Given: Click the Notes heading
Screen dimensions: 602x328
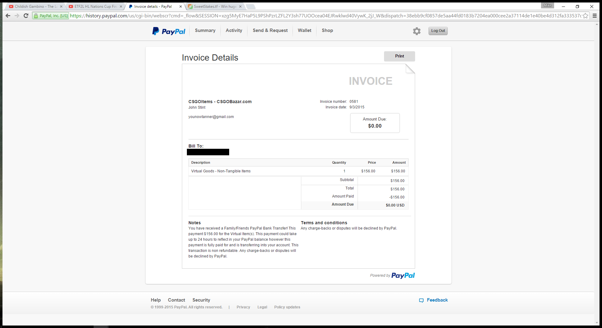Looking at the screenshot, I should click(x=195, y=223).
